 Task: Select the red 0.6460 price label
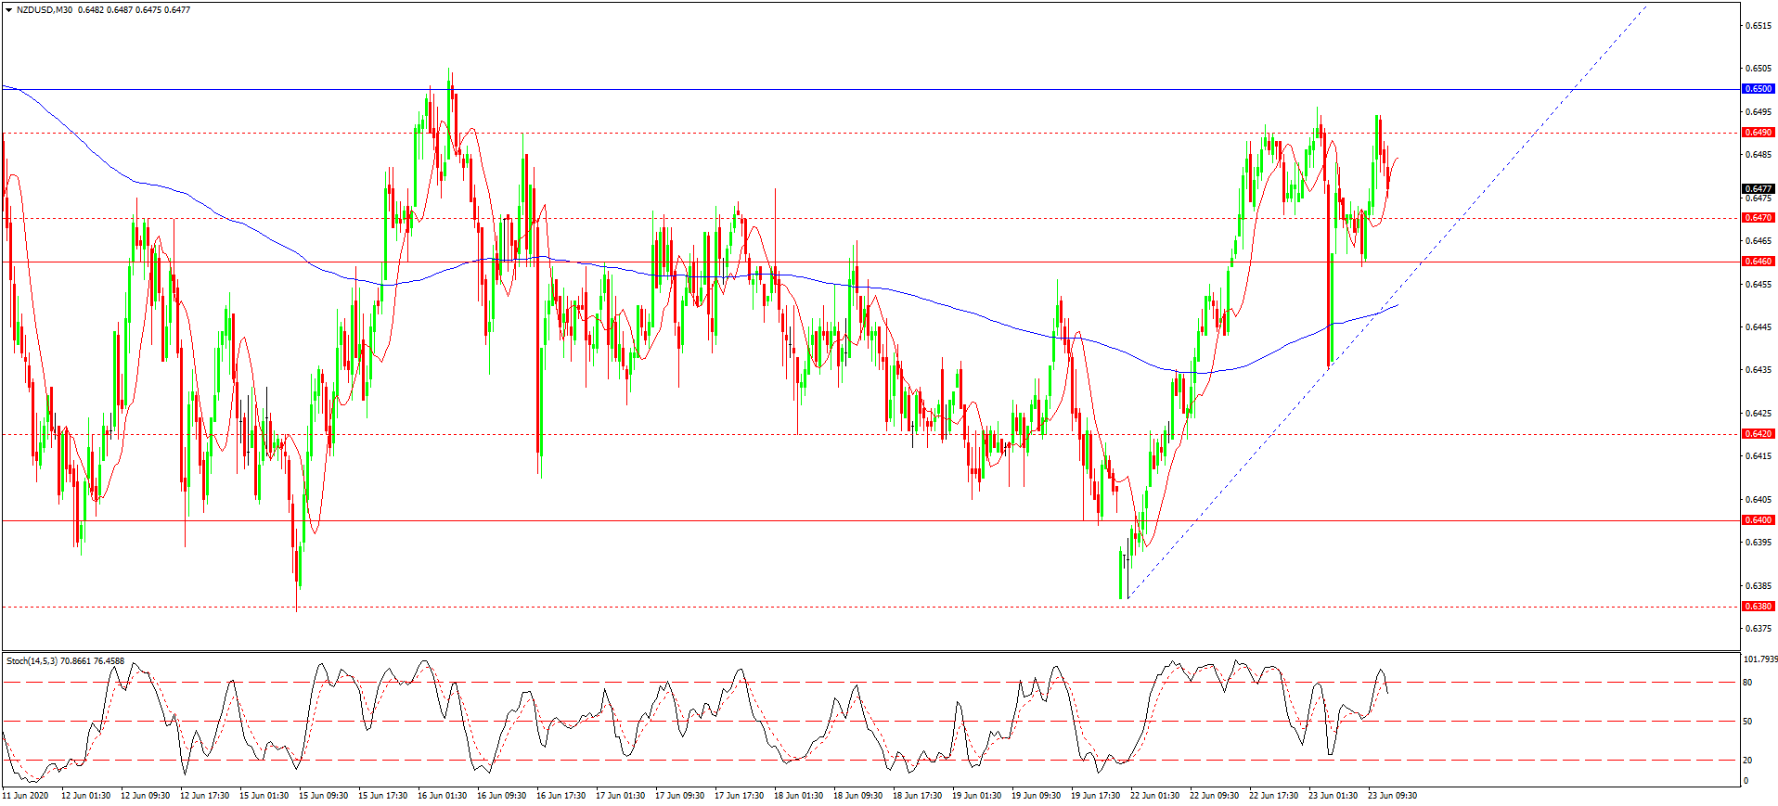(1759, 262)
